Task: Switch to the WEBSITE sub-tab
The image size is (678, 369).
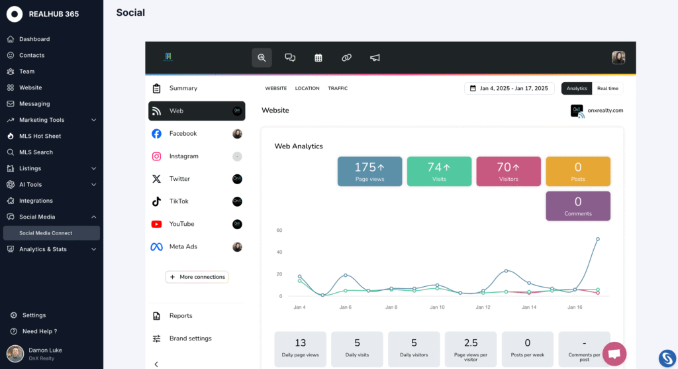Action: tap(276, 88)
